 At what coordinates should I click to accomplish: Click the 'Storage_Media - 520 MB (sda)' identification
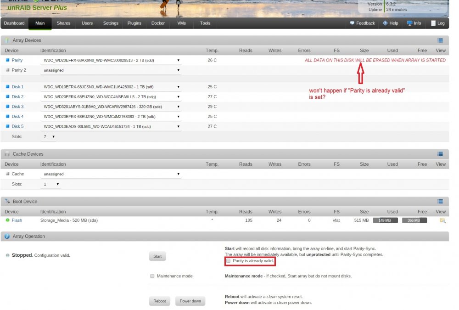point(69,220)
